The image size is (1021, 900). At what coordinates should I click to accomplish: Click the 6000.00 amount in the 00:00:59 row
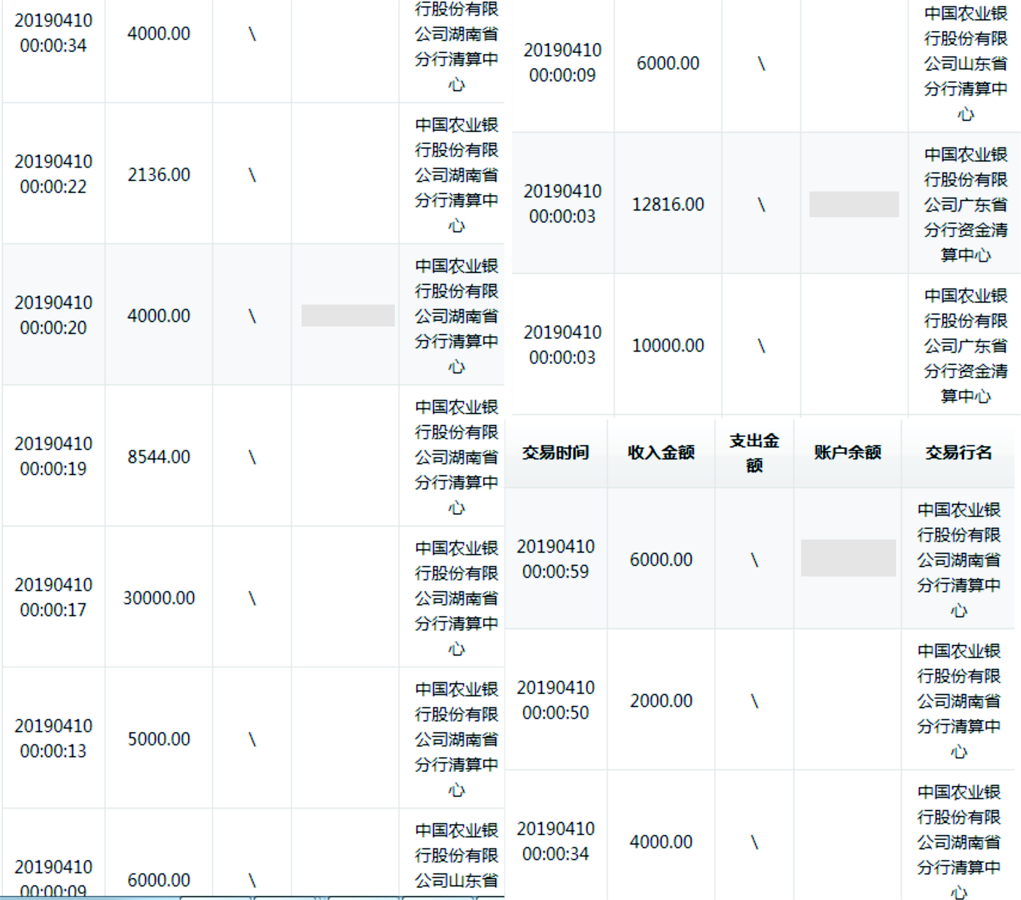[661, 560]
